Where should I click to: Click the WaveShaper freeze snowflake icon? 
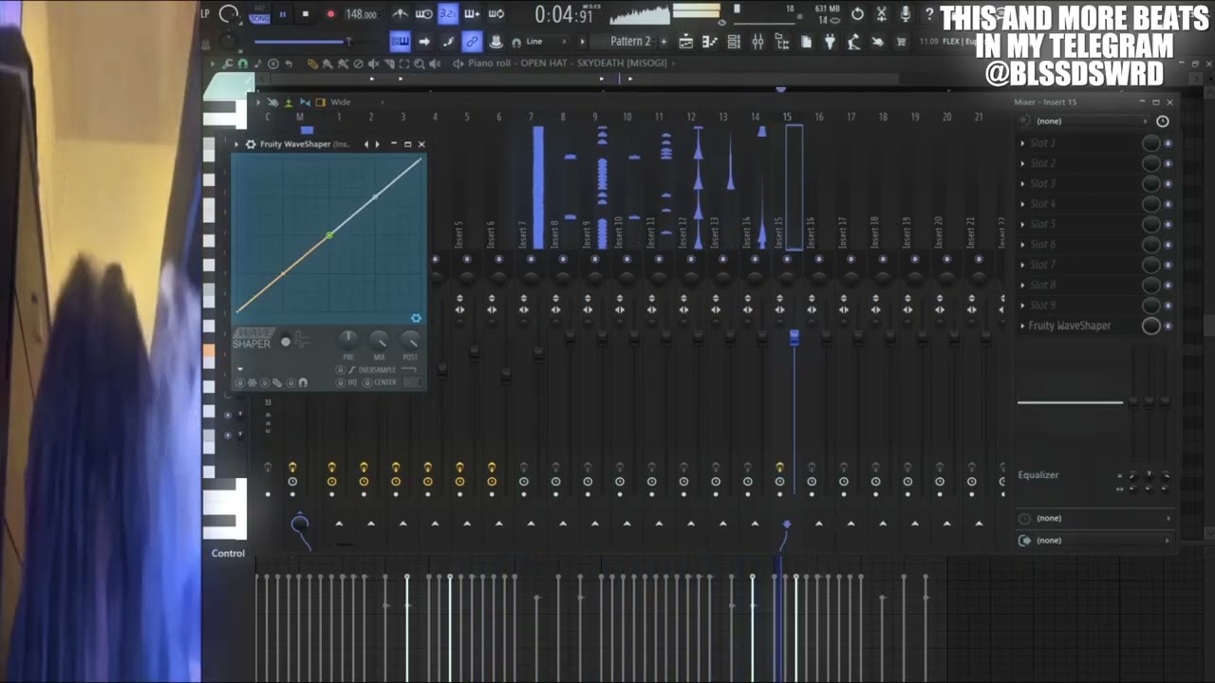pos(252,382)
